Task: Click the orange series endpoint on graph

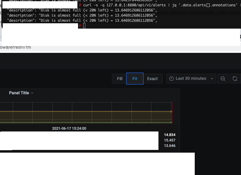Action: (x=171, y=112)
